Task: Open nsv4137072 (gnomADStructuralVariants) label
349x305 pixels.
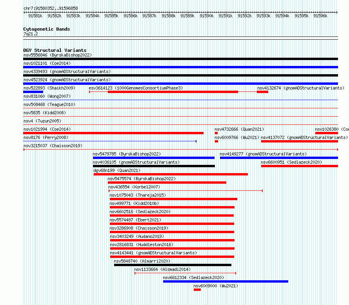Action: [x=304, y=137]
